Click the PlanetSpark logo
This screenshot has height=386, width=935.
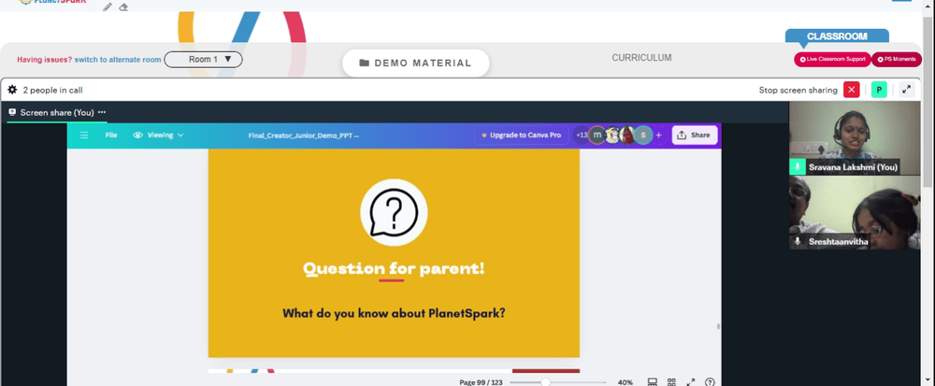[x=52, y=2]
